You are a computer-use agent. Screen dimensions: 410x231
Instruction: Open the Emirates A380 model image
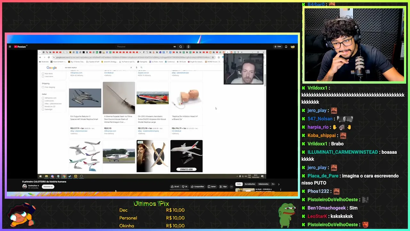[186, 156]
